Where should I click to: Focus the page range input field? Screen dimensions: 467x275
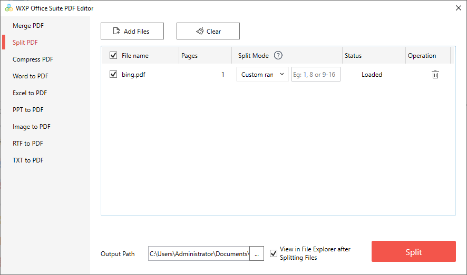coord(316,74)
